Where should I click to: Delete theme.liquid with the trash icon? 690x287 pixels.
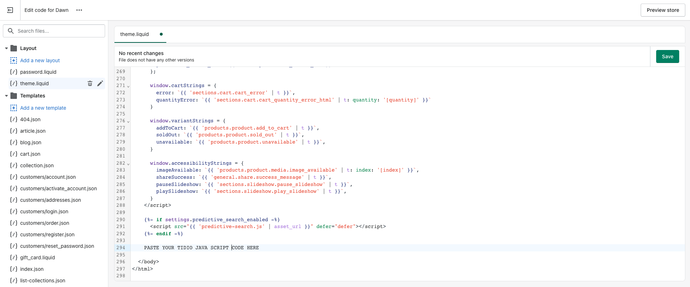[90, 83]
